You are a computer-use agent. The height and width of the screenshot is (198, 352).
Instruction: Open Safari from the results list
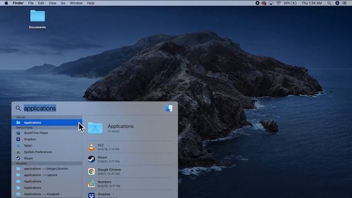coord(47,145)
